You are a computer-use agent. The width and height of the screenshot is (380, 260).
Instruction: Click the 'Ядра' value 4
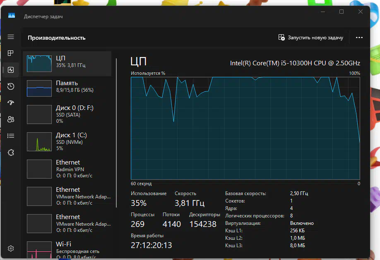[x=291, y=208]
